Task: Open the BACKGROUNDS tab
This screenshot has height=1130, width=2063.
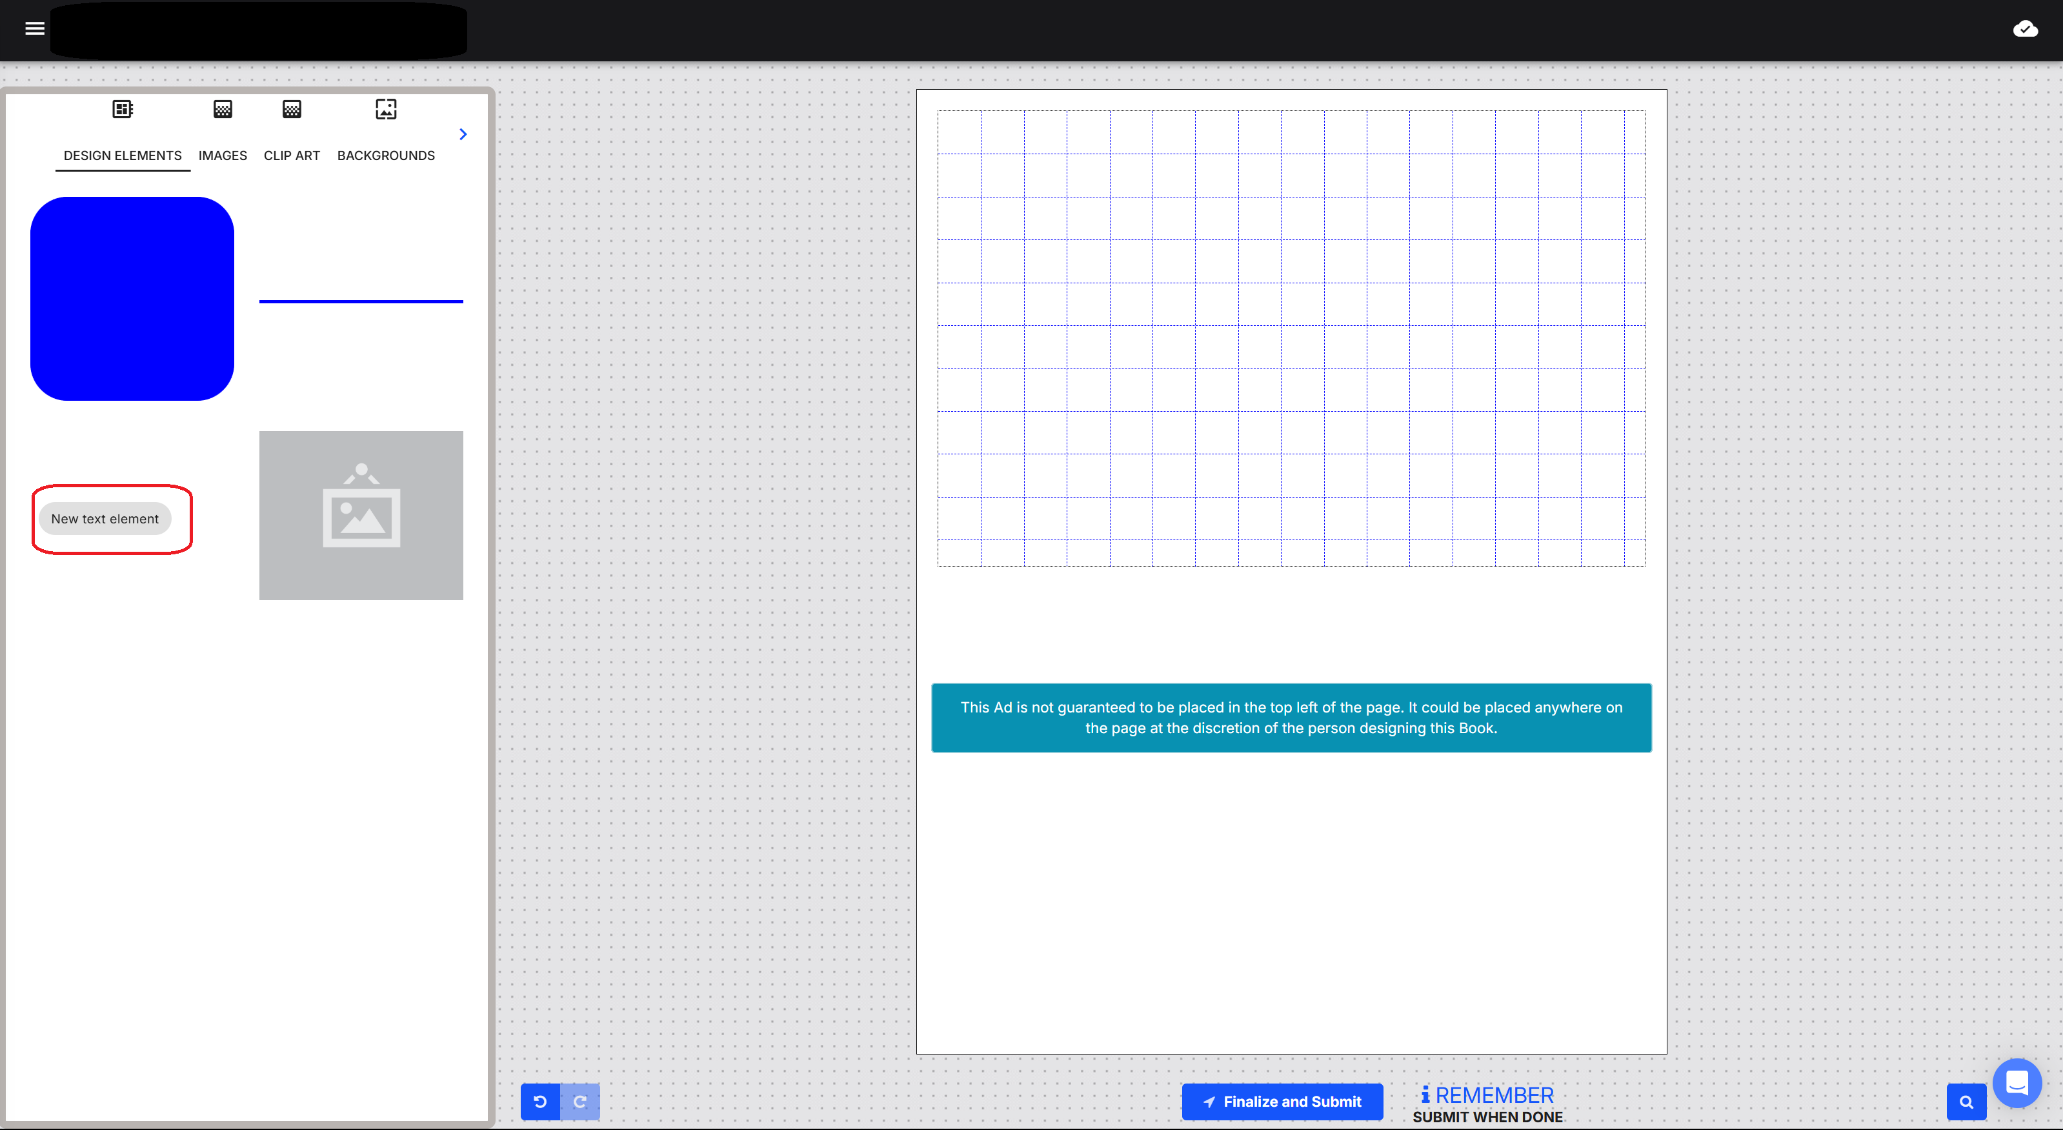Action: [385, 156]
